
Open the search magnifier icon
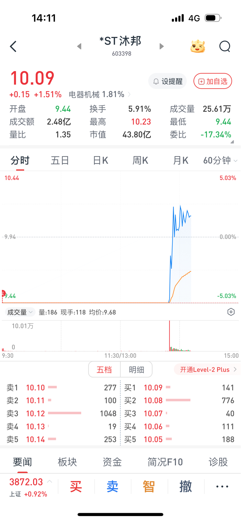click(225, 46)
